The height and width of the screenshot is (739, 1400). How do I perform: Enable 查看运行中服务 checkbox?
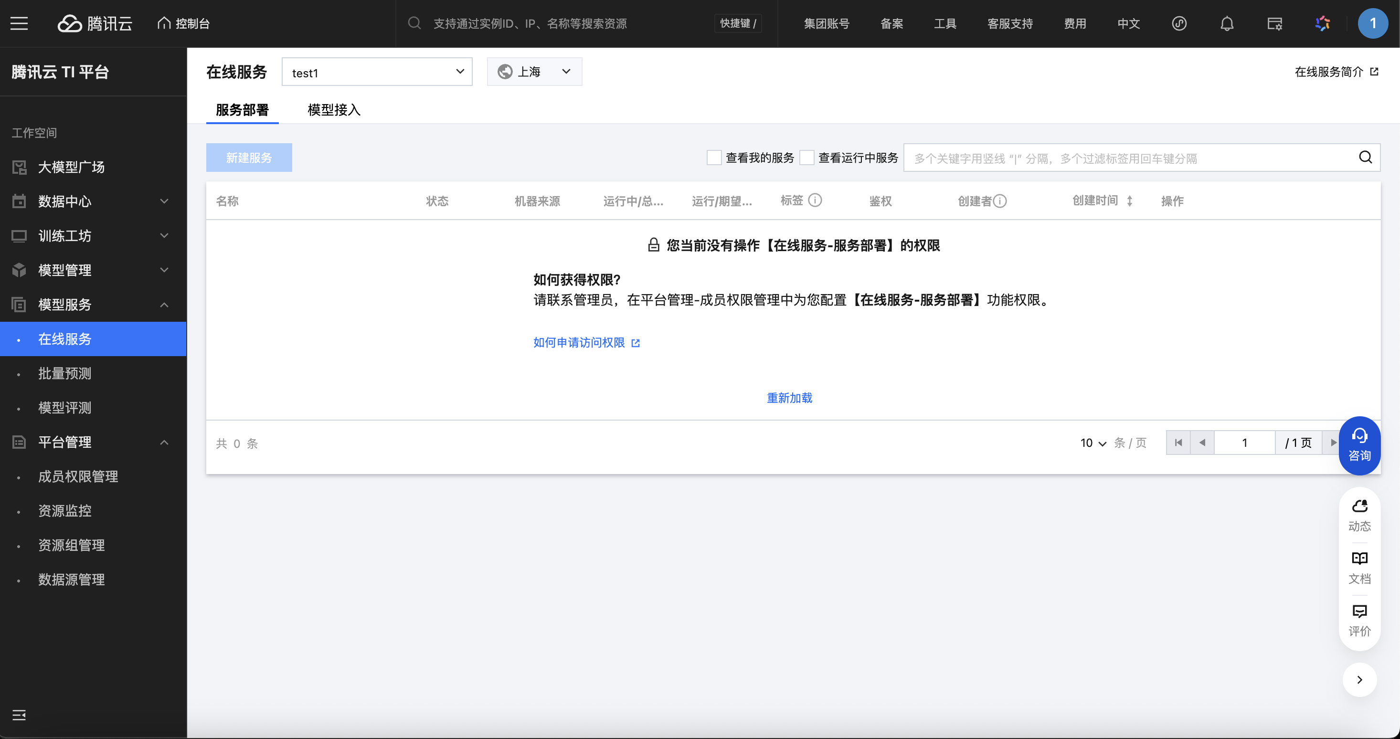point(806,158)
